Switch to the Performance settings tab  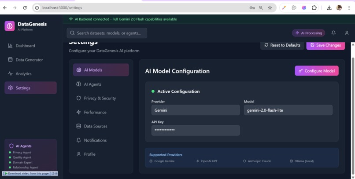(101, 112)
